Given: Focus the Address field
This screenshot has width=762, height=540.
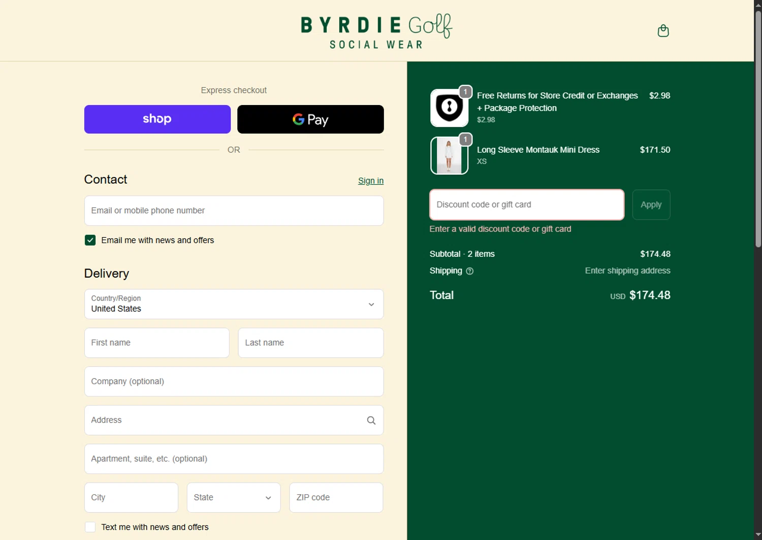Looking at the screenshot, I should (x=234, y=420).
